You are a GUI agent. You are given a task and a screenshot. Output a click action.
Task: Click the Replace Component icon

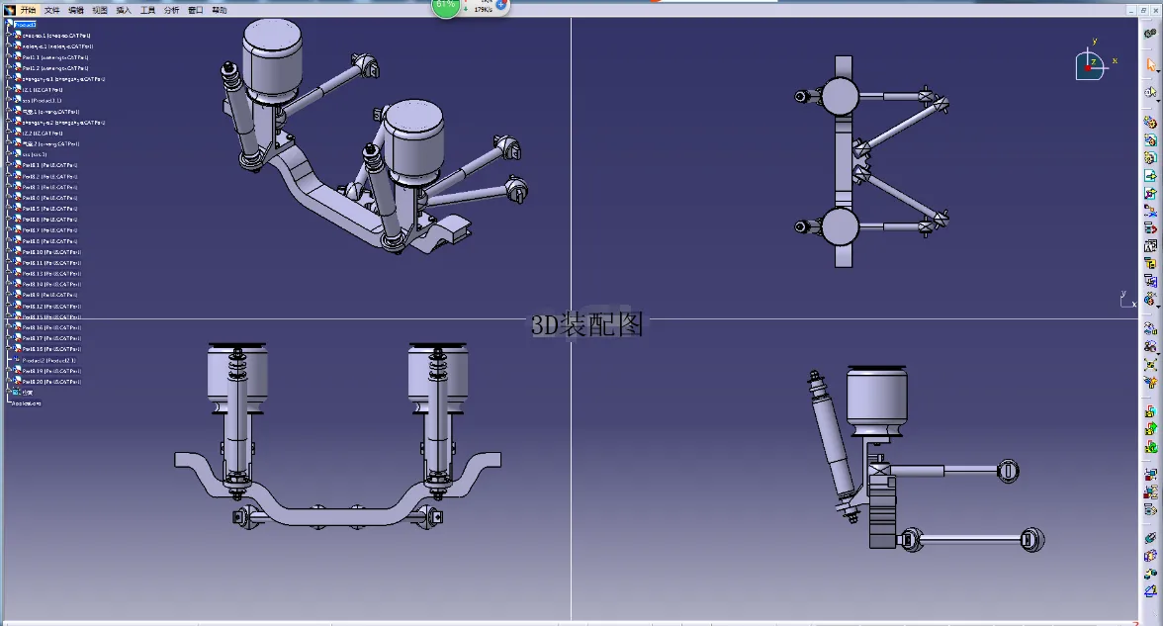tap(1150, 212)
